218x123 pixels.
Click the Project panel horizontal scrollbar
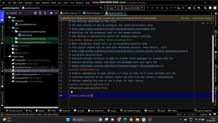coord(31,108)
